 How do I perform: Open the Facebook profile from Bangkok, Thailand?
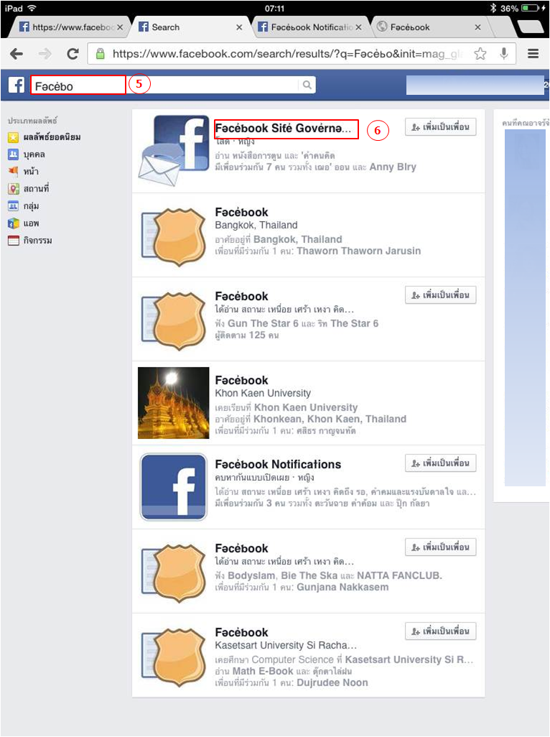241,213
